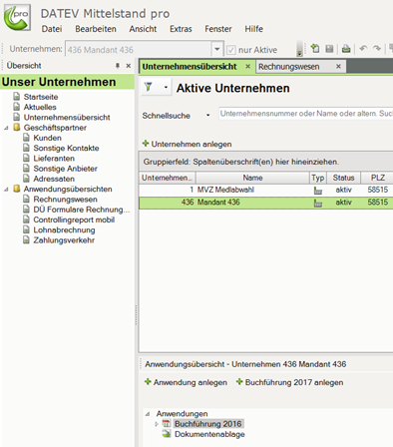Select the Anwendungsübersichten folder
393x447 pixels.
tap(68, 190)
